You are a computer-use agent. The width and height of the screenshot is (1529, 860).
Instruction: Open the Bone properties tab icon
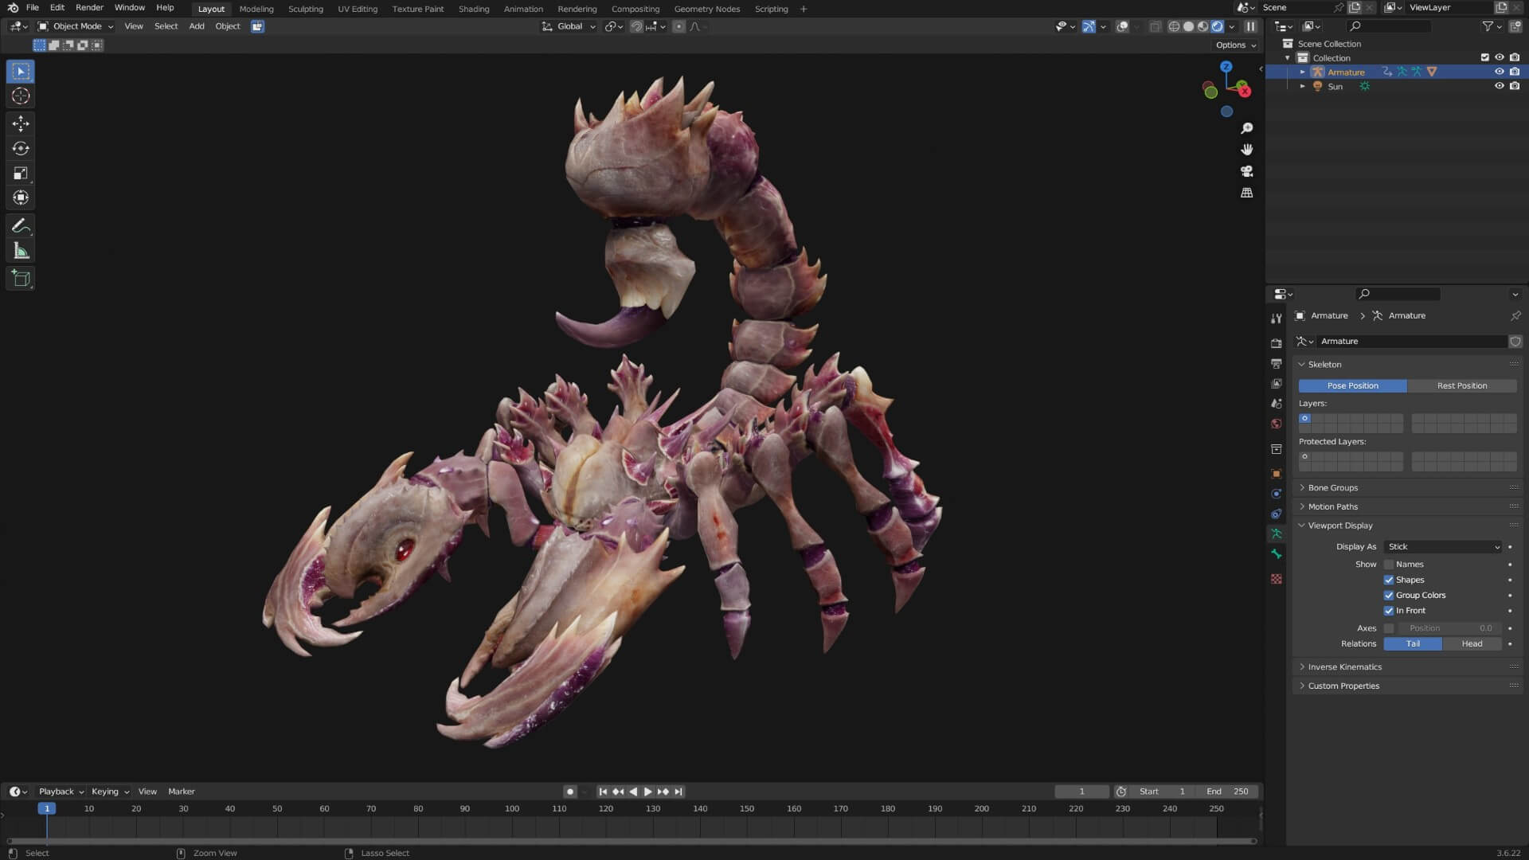click(x=1277, y=554)
